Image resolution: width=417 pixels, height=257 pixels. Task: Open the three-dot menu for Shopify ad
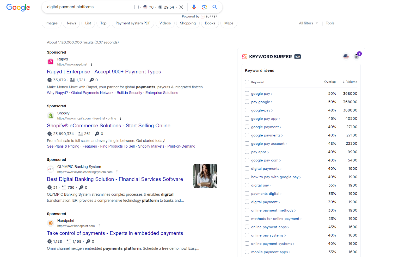120,118
